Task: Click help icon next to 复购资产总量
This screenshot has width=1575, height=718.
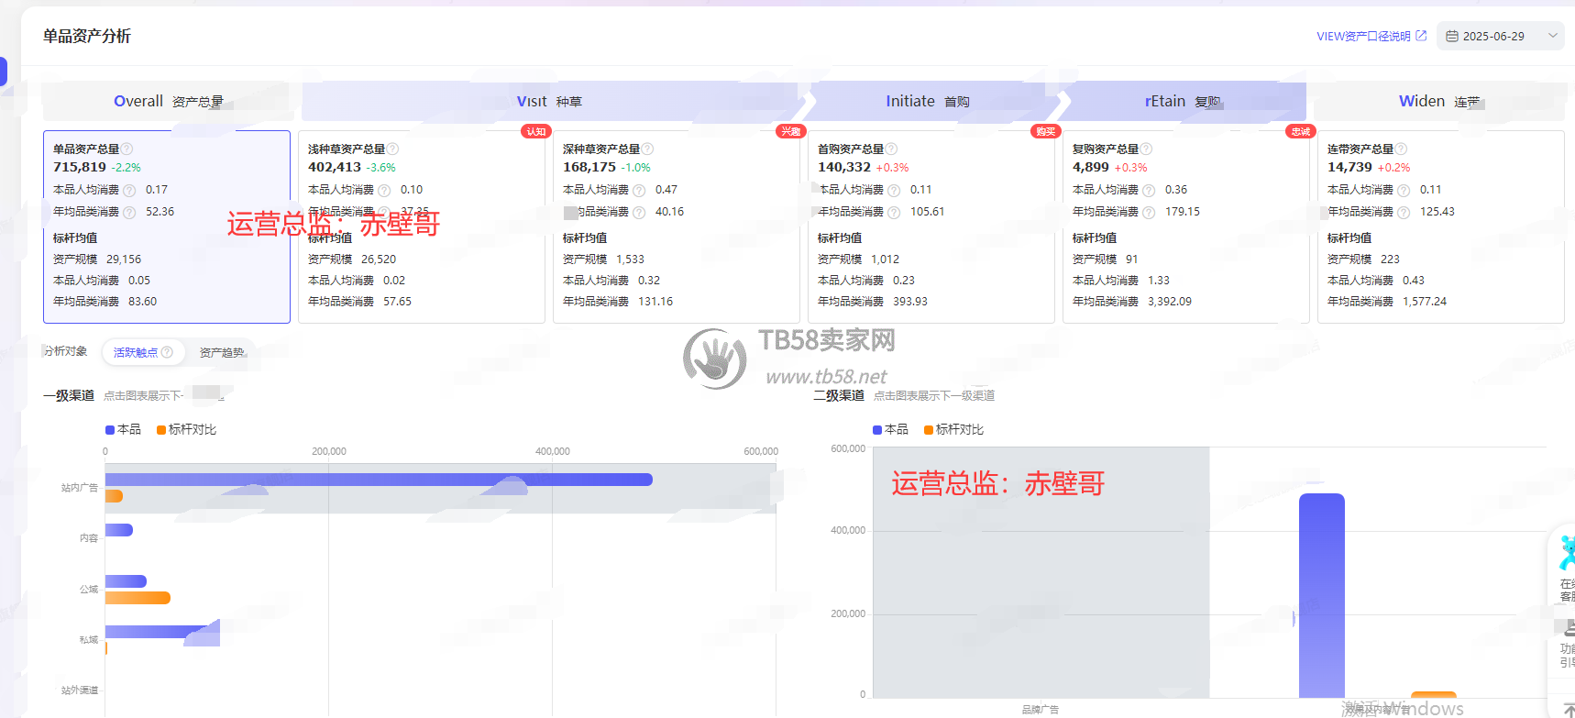Action: pyautogui.click(x=1146, y=149)
